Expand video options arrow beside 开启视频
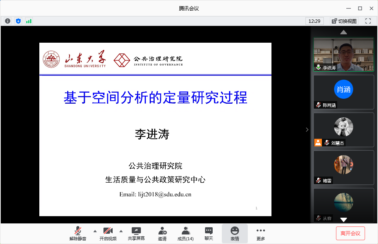Image resolution: width=378 pixels, height=244 pixels. [x=121, y=231]
